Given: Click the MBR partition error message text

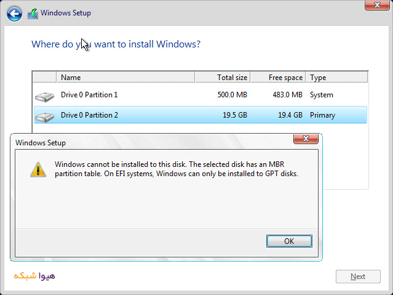Looking at the screenshot, I should pyautogui.click(x=177, y=169).
